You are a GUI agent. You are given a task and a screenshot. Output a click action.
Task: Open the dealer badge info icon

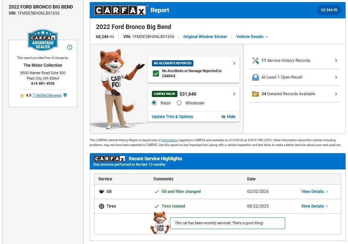69,47
